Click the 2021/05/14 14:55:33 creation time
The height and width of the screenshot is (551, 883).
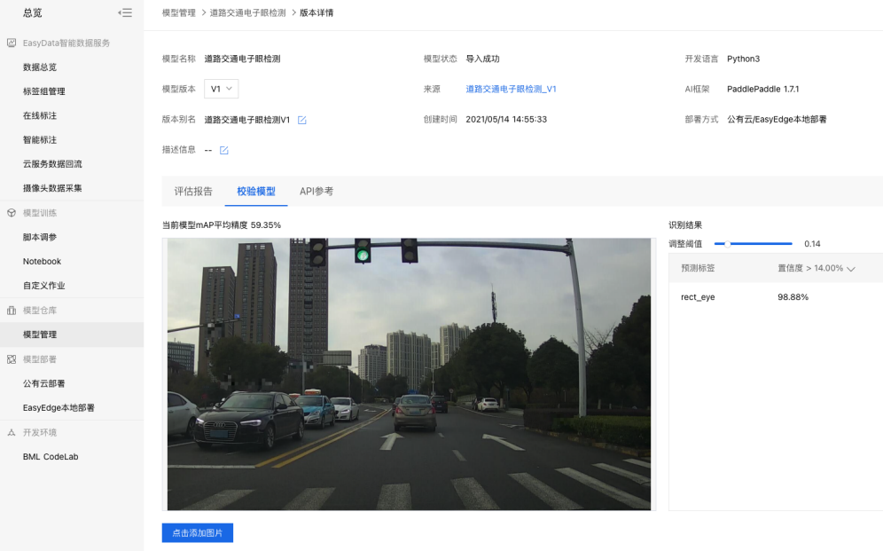tap(506, 120)
